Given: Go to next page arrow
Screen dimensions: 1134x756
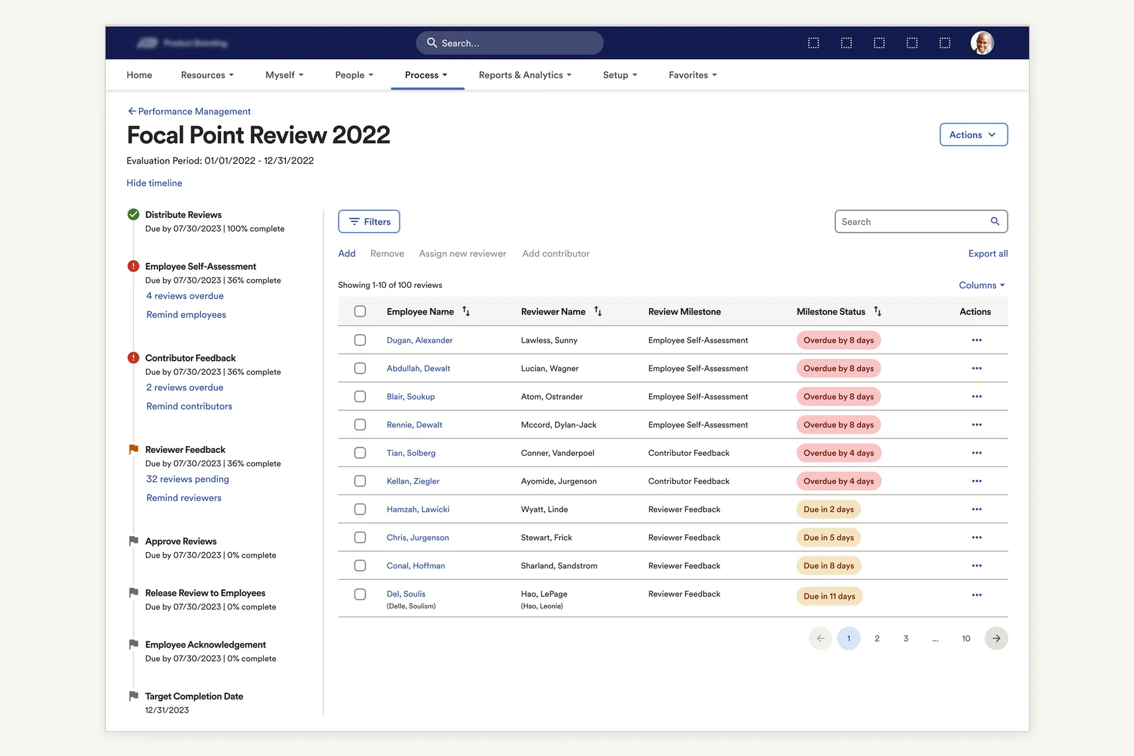Looking at the screenshot, I should pyautogui.click(x=996, y=638).
